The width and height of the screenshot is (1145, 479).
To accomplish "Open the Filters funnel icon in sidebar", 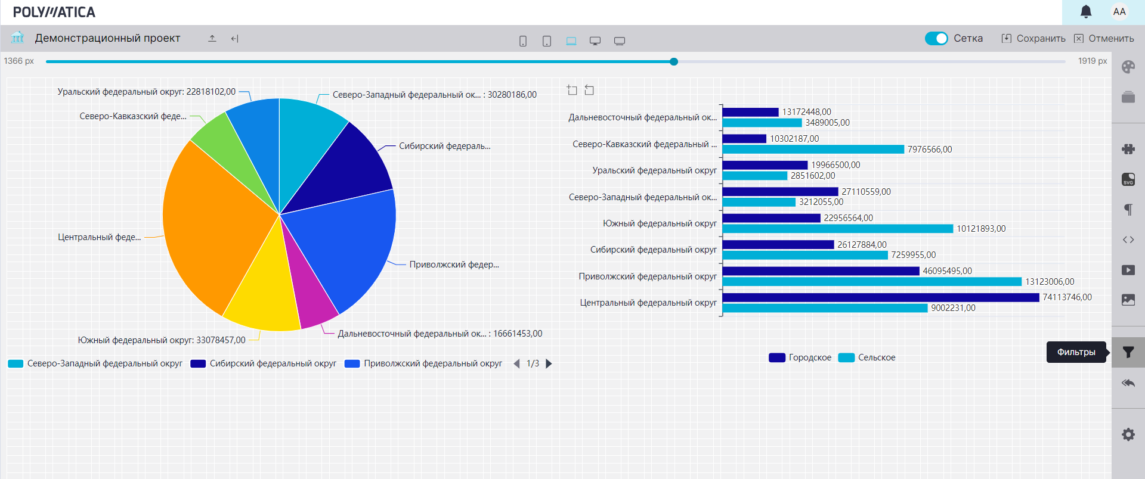I will click(1128, 352).
